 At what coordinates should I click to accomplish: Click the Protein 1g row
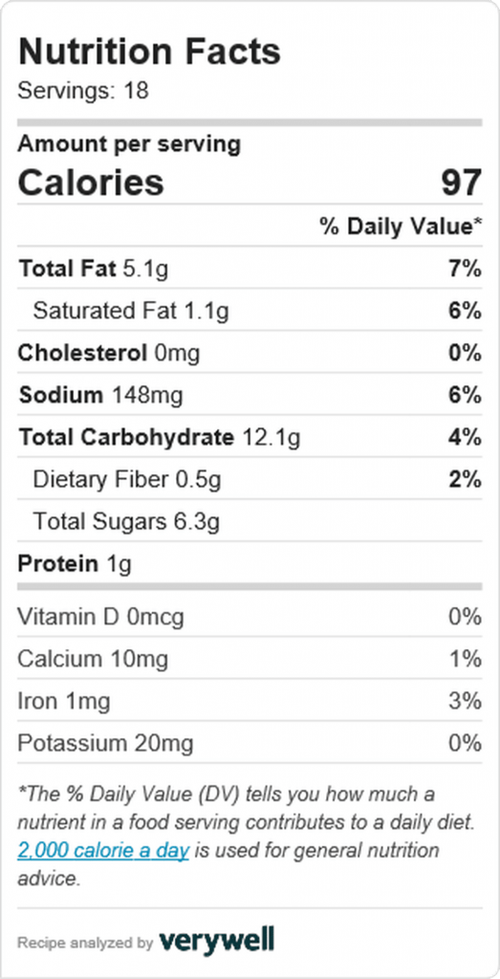point(250,563)
